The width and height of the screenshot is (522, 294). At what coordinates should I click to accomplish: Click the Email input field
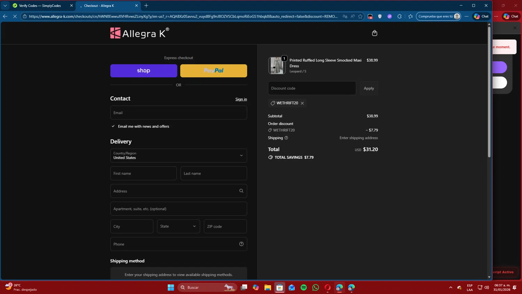179,113
